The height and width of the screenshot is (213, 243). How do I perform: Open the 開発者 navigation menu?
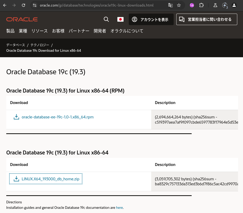(x=100, y=31)
